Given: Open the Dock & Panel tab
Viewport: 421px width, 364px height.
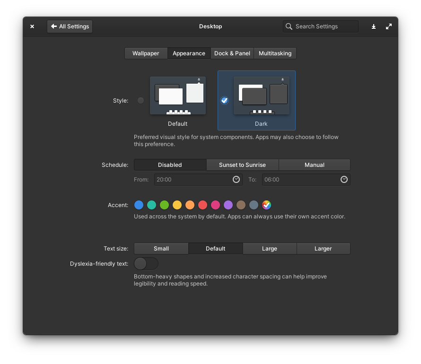Looking at the screenshot, I should (232, 53).
